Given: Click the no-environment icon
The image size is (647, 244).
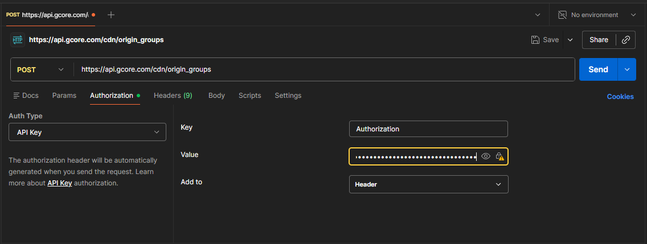Looking at the screenshot, I should 562,15.
